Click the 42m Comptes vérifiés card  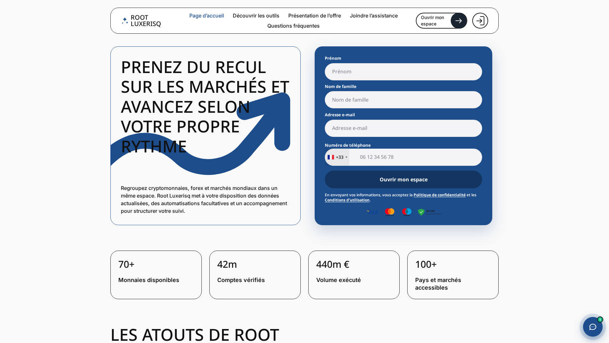(x=255, y=275)
